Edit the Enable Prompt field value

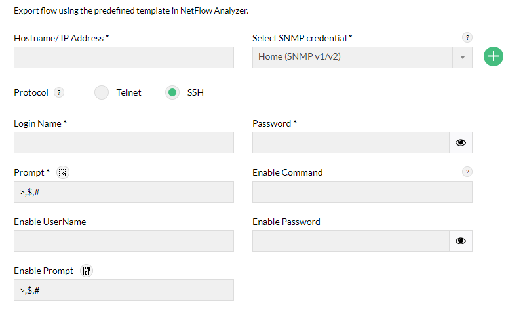click(x=124, y=290)
